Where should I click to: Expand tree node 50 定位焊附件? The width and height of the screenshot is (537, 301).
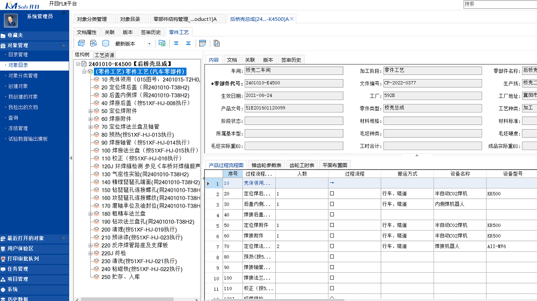90,111
